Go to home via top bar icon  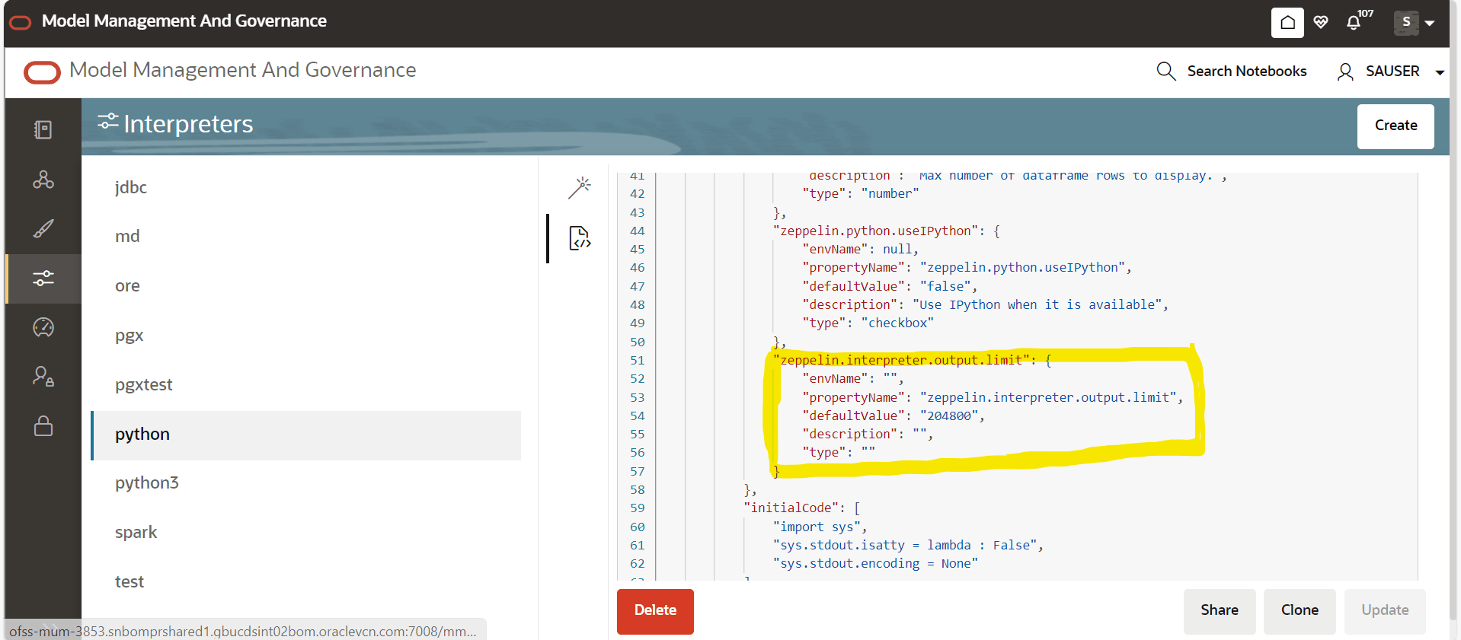point(1287,22)
